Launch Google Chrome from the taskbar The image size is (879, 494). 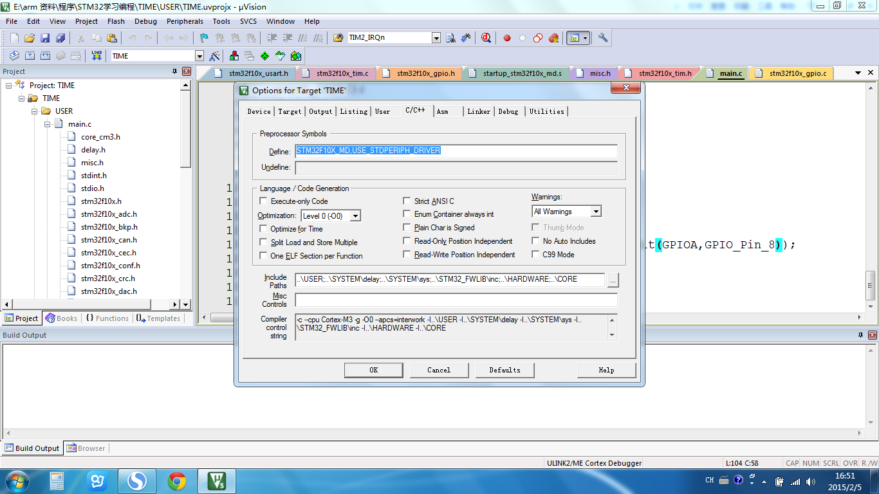pos(177,480)
